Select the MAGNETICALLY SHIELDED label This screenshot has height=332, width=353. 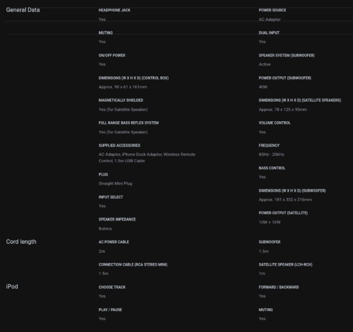121,100
